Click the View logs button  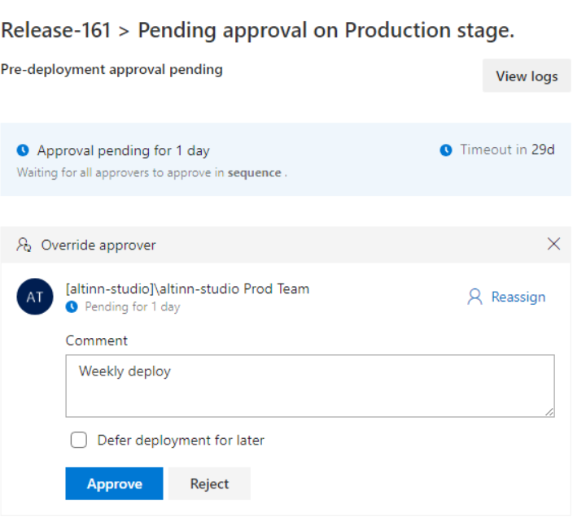527,76
